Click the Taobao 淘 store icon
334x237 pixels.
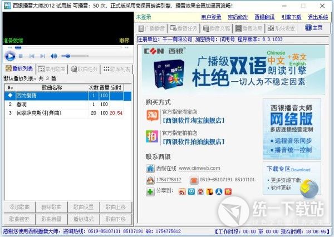coord(152,116)
